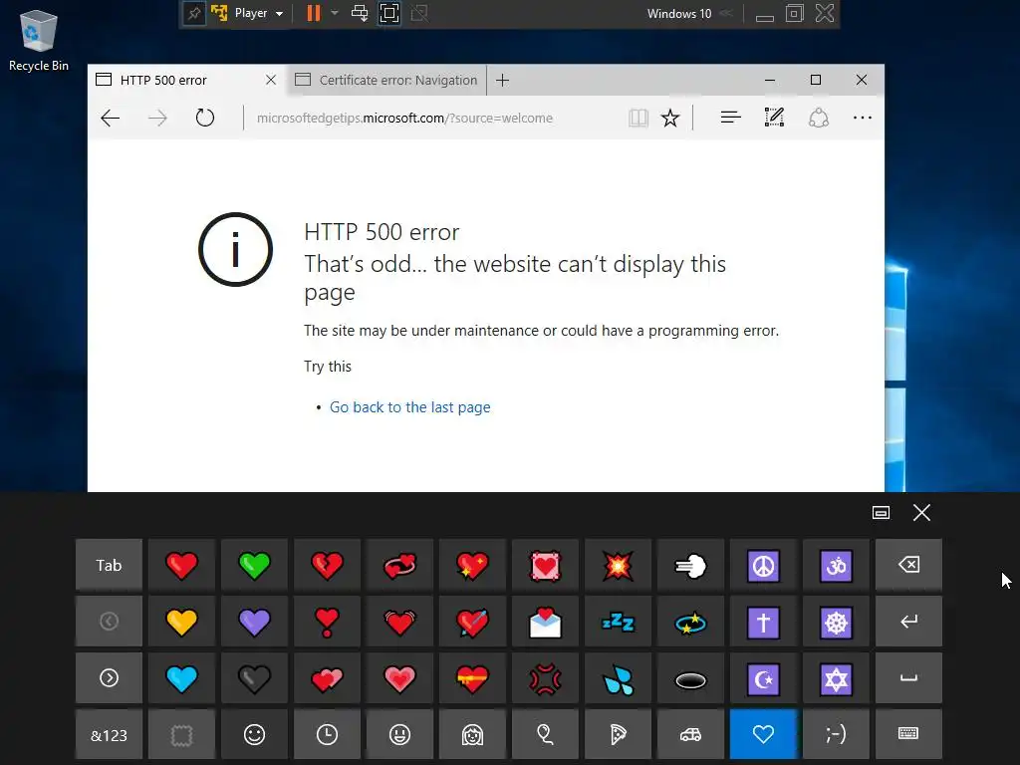Image resolution: width=1020 pixels, height=765 pixels.
Task: Select the hearts symbols emoji category
Action: (764, 735)
